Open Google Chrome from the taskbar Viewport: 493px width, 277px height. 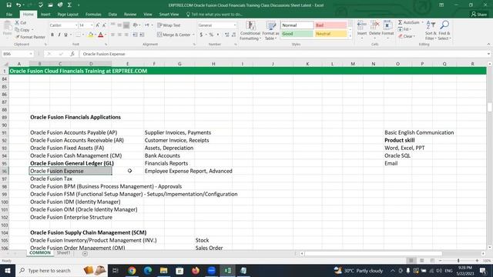(132, 270)
